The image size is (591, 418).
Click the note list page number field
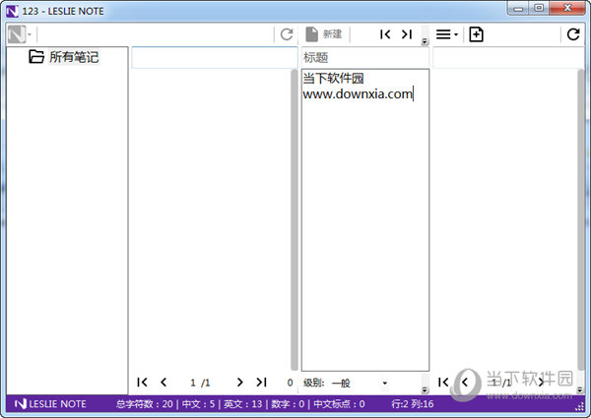(x=193, y=383)
